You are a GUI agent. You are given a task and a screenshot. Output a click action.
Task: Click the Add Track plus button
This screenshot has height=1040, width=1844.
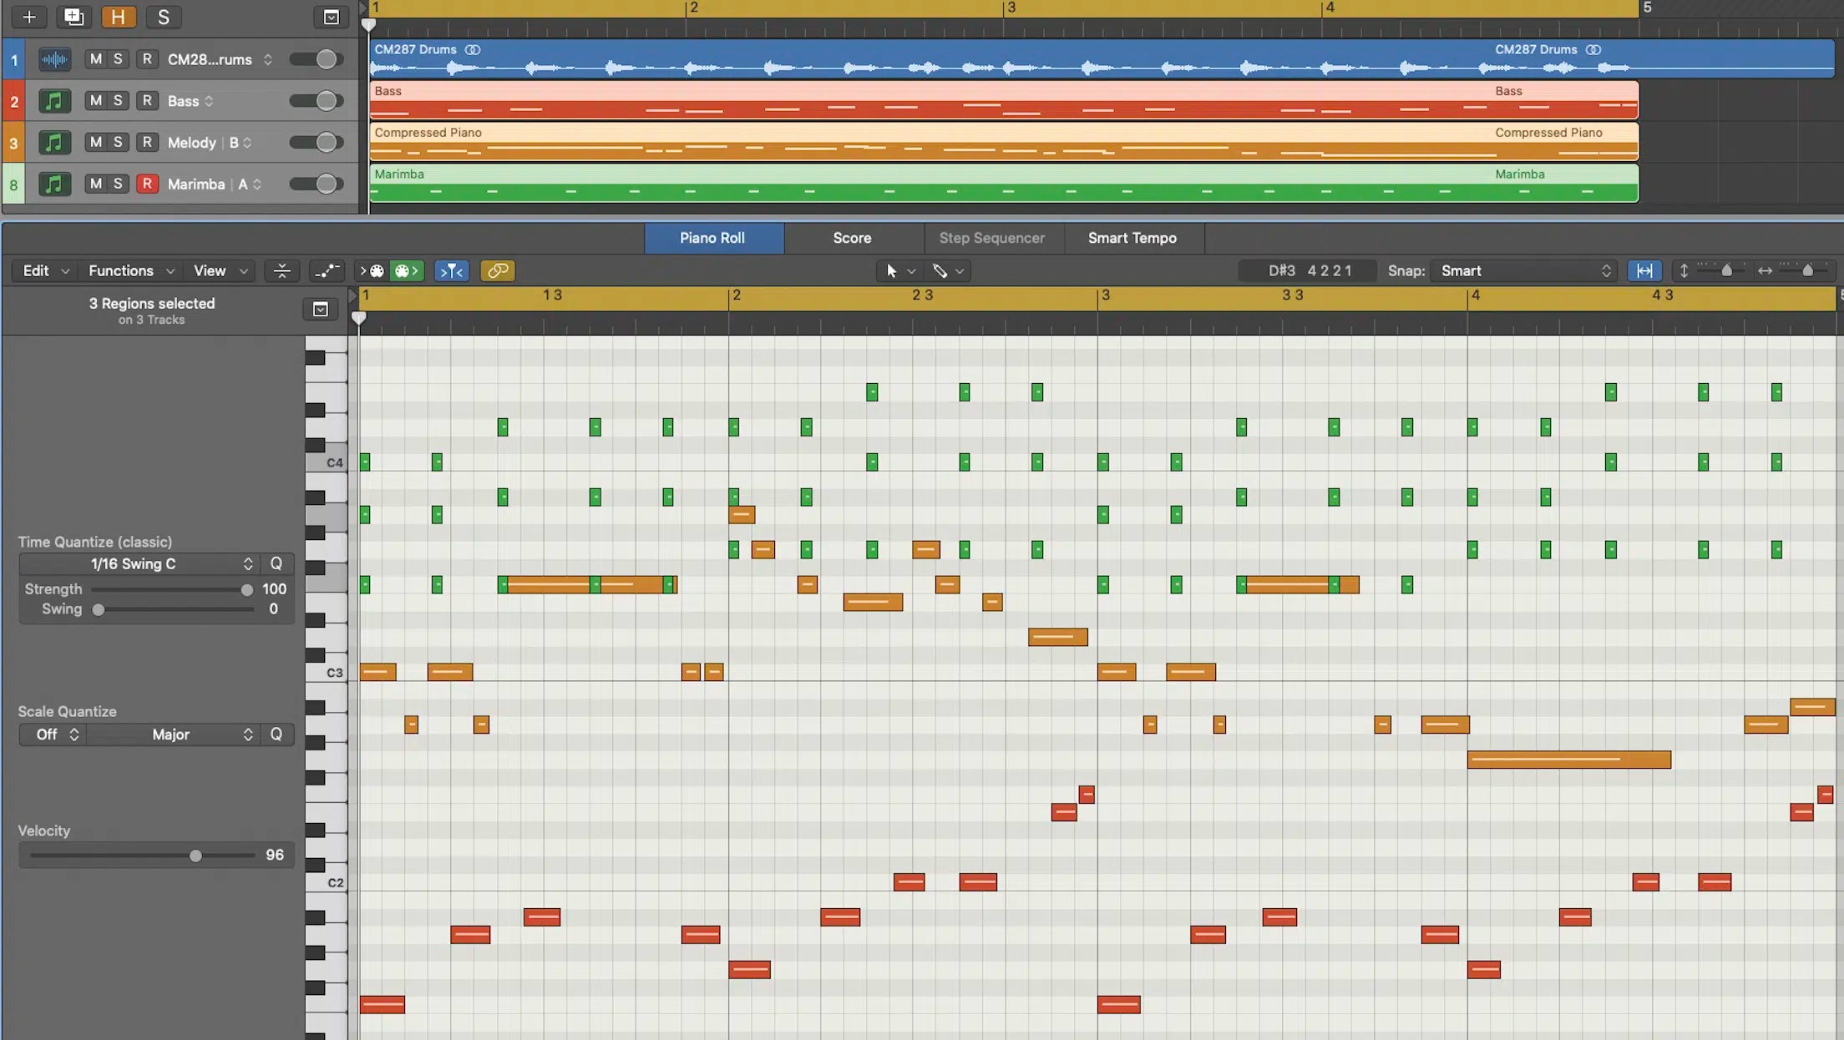pyautogui.click(x=28, y=17)
